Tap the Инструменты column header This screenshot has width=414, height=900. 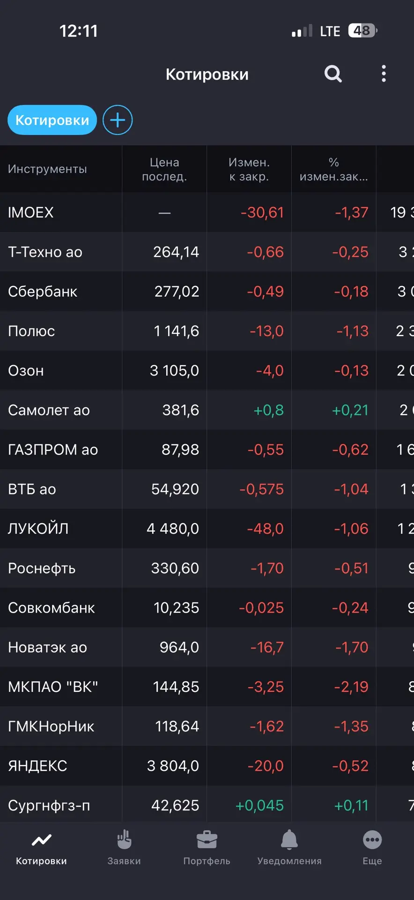[47, 169]
